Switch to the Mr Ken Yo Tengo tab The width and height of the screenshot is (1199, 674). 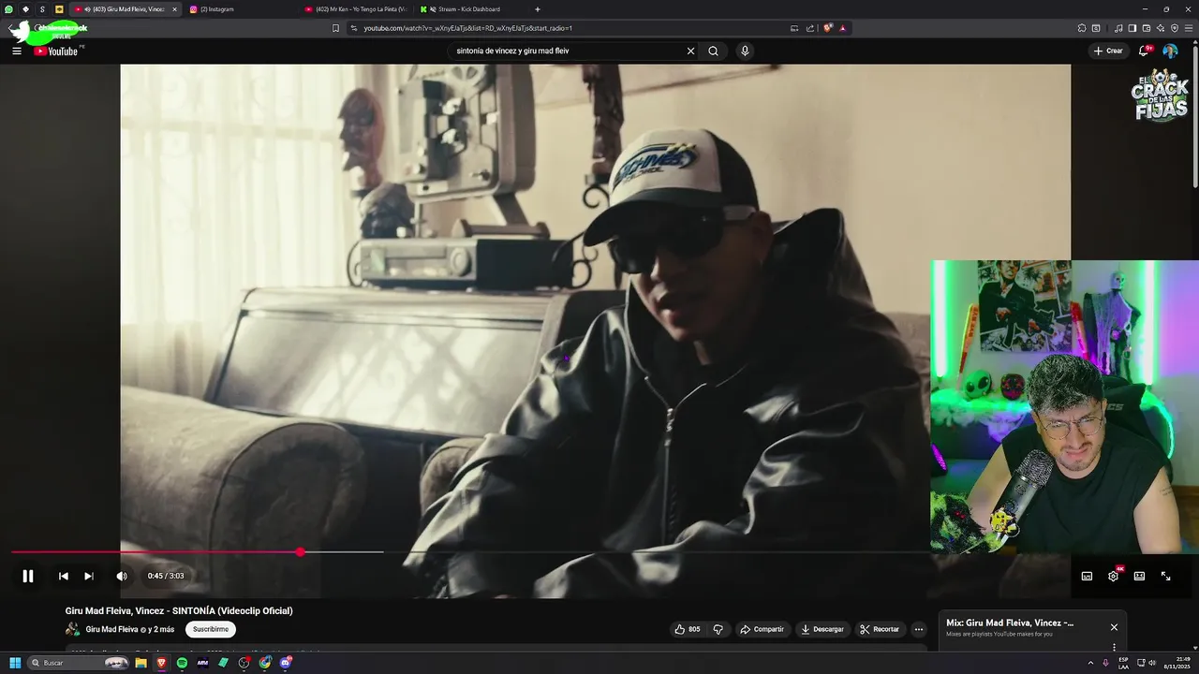[356, 9]
